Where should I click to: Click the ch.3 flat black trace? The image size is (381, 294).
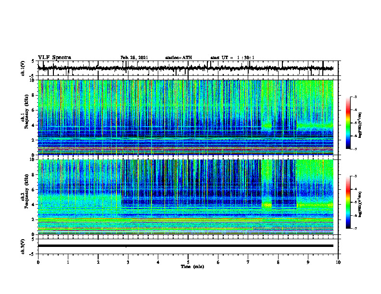[185, 246]
